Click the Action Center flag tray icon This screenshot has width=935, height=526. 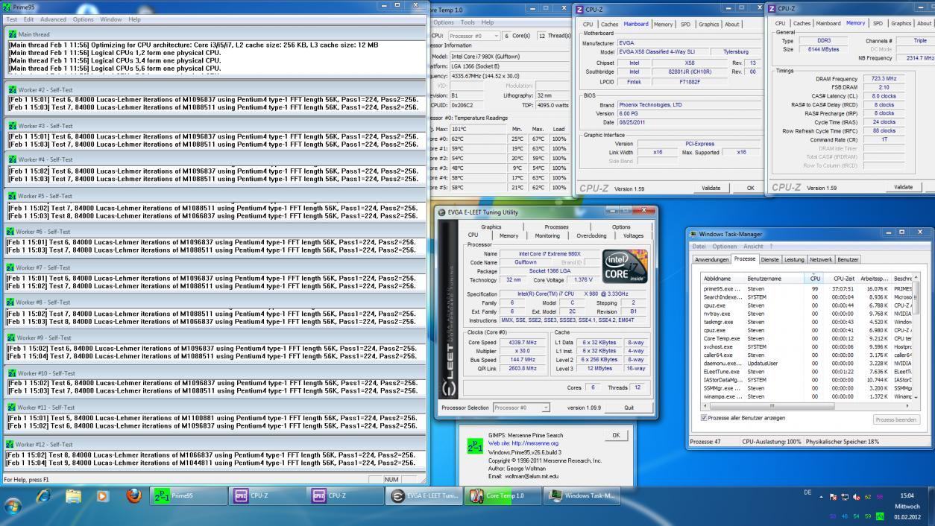pos(834,495)
